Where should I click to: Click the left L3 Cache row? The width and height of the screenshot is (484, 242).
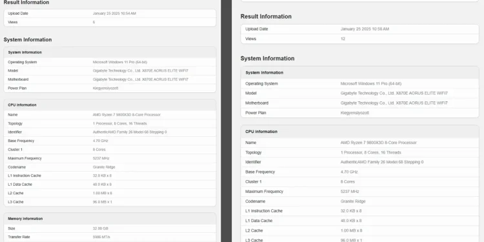click(110, 202)
